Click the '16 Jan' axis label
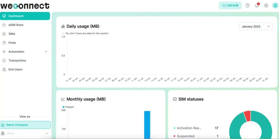The image size is (279, 139). (167, 79)
